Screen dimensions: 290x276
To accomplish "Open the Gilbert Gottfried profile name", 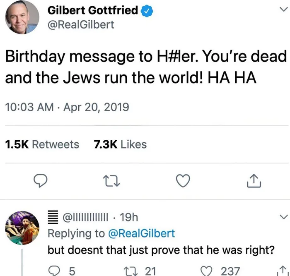I will pos(93,10).
